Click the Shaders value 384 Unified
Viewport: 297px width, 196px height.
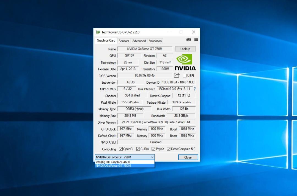point(132,96)
